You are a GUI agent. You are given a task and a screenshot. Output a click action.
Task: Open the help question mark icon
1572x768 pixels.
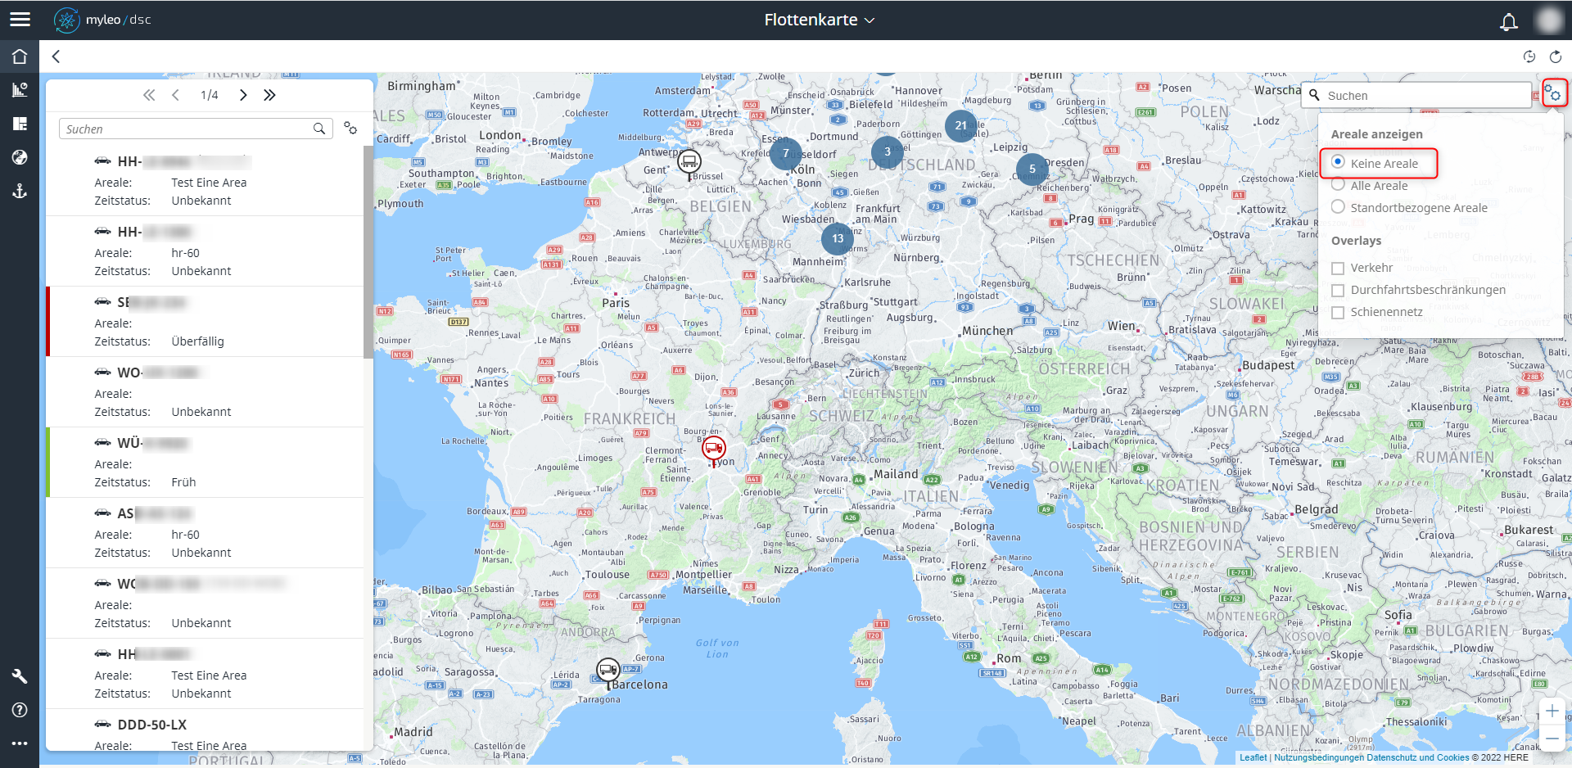pyautogui.click(x=20, y=710)
